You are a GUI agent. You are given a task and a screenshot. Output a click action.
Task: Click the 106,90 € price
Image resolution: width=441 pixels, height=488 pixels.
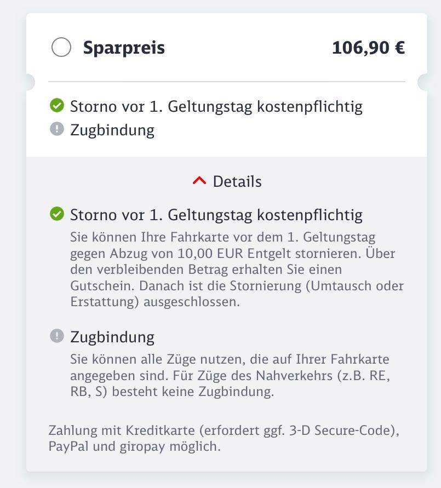368,48
